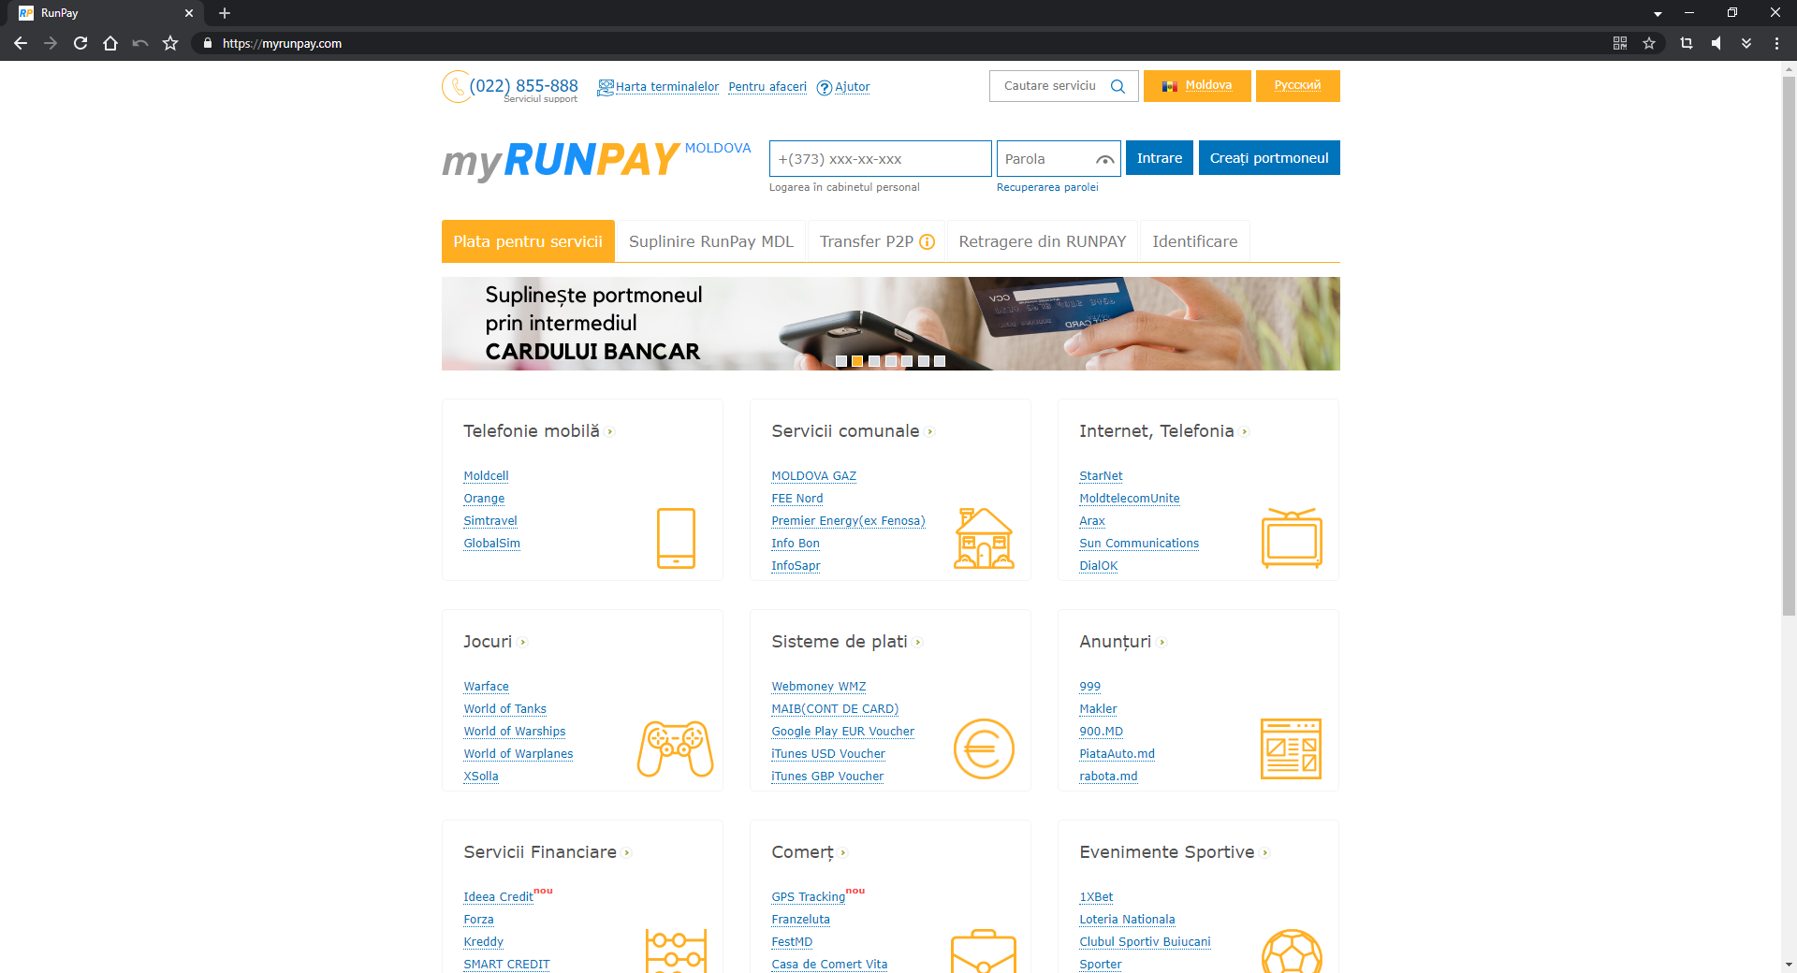Screen dimensions: 1797x973
Task: Open the Transfer P2P tab
Action: click(876, 241)
